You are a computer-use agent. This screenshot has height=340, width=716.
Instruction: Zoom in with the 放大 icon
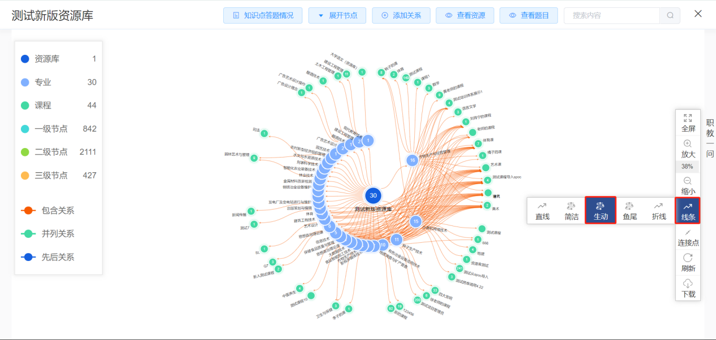(688, 144)
